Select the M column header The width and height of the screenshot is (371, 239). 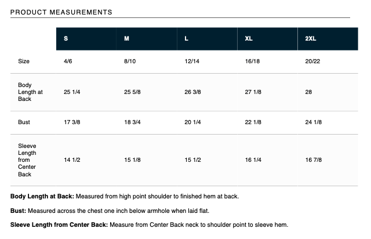pyautogui.click(x=127, y=38)
